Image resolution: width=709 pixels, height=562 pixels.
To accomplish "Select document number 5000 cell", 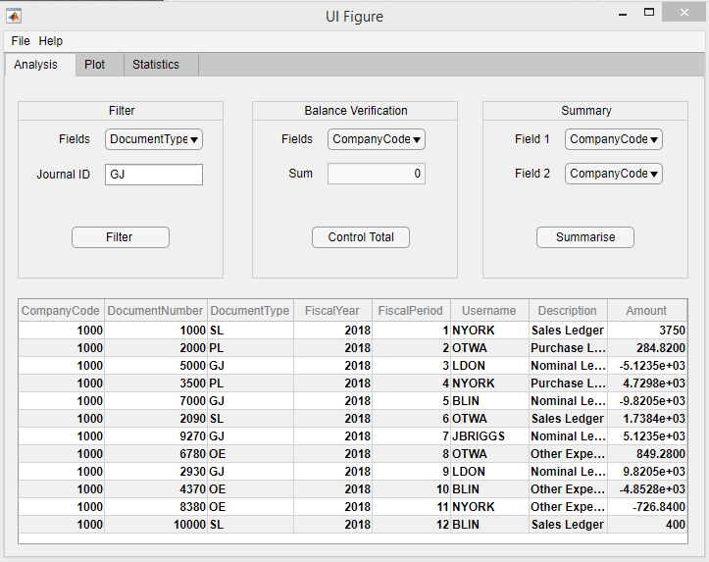I will tap(156, 366).
